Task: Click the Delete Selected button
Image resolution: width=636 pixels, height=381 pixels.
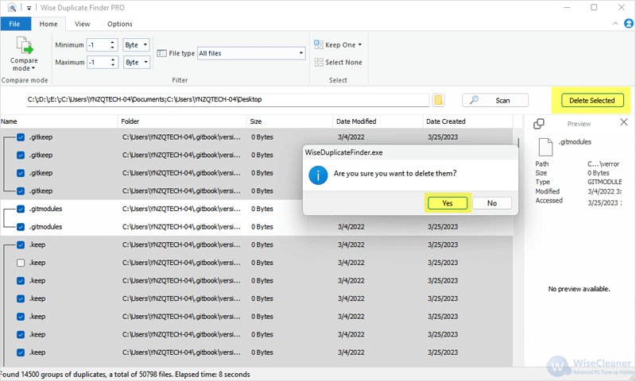Action: pos(592,100)
